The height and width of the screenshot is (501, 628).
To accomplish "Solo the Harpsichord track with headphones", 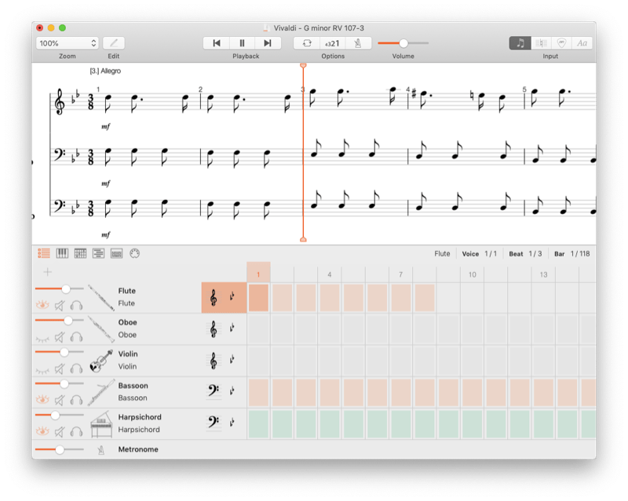I will tap(76, 432).
